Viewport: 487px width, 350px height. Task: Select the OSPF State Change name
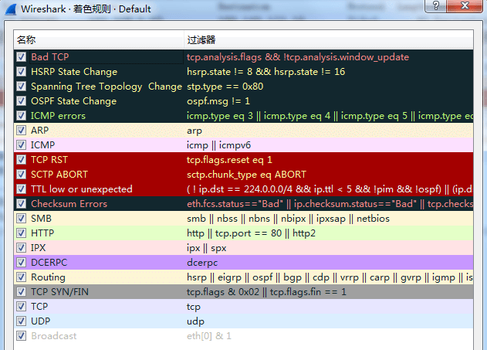click(73, 101)
